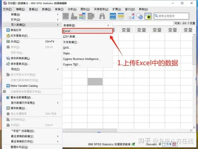Select the “欢迎”对话框(W) menu item

pos(32,131)
